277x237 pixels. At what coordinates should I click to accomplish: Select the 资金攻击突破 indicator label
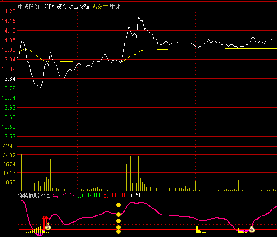click(x=73, y=7)
